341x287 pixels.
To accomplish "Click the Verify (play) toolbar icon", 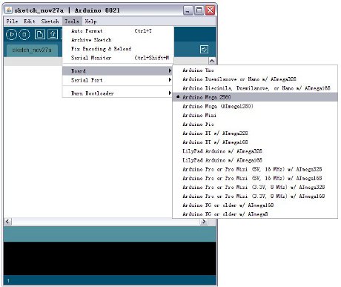I will pyautogui.click(x=11, y=34).
